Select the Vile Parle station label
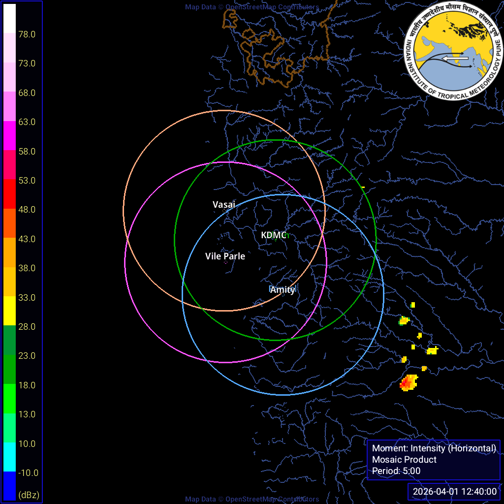504x504 pixels. point(225,256)
